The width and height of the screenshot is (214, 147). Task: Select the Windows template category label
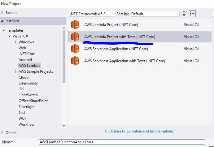pos(26,42)
